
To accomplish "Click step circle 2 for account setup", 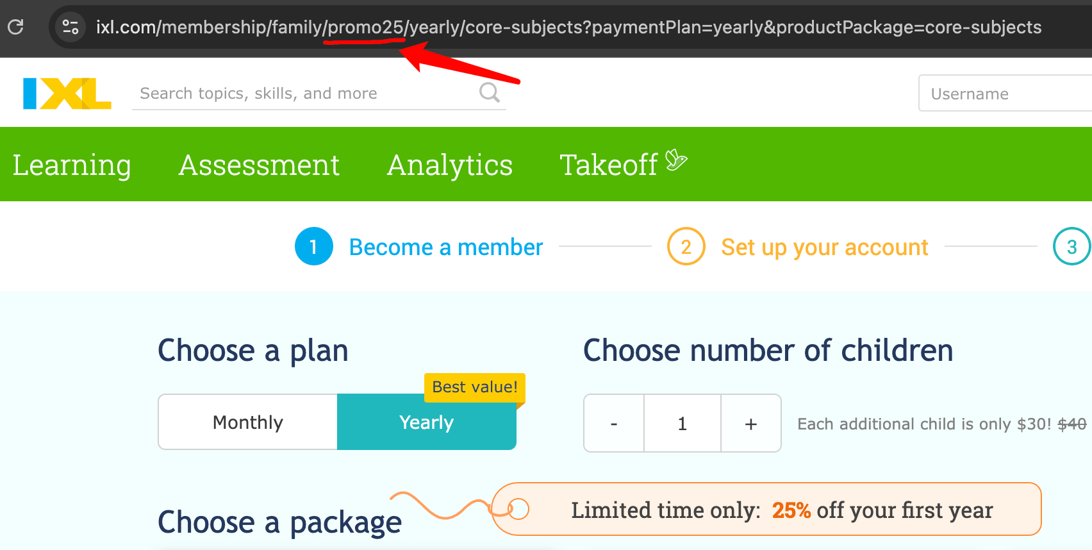I will [686, 246].
